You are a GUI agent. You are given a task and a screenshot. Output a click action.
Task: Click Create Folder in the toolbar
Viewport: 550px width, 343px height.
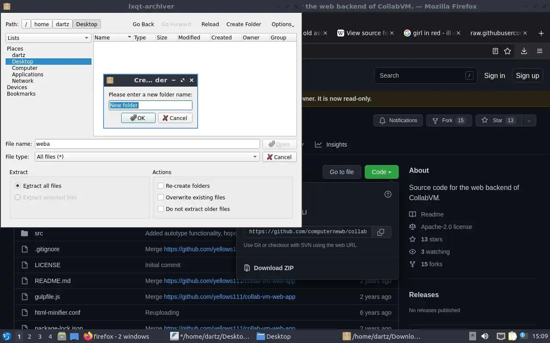[x=244, y=24]
